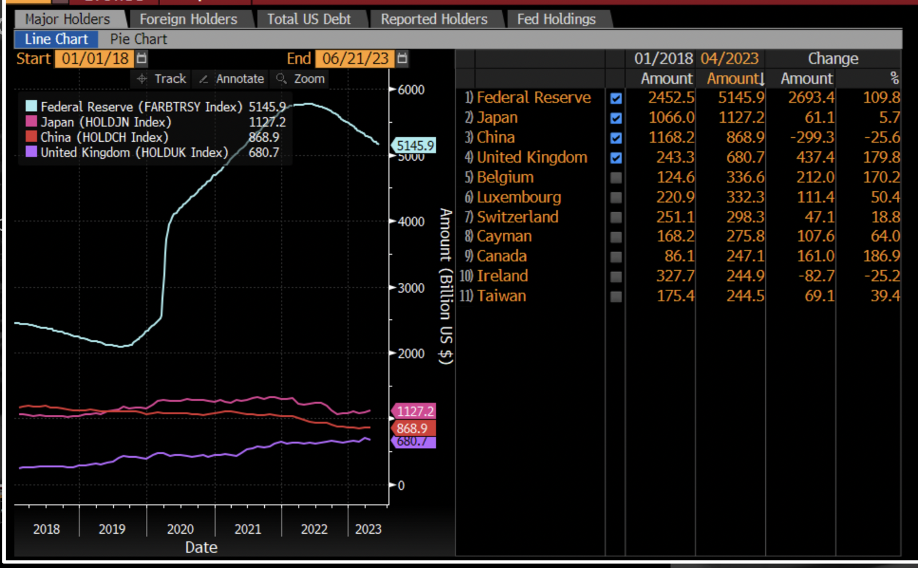
Task: Switch to the Foreign Holders tab
Action: coord(188,19)
